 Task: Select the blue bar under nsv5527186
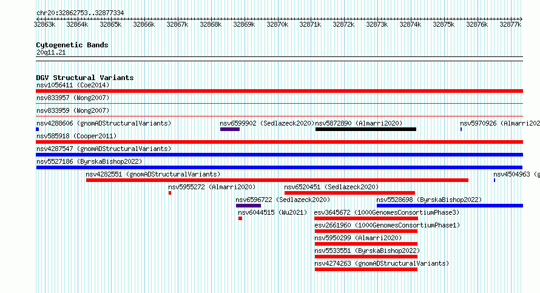279,167
